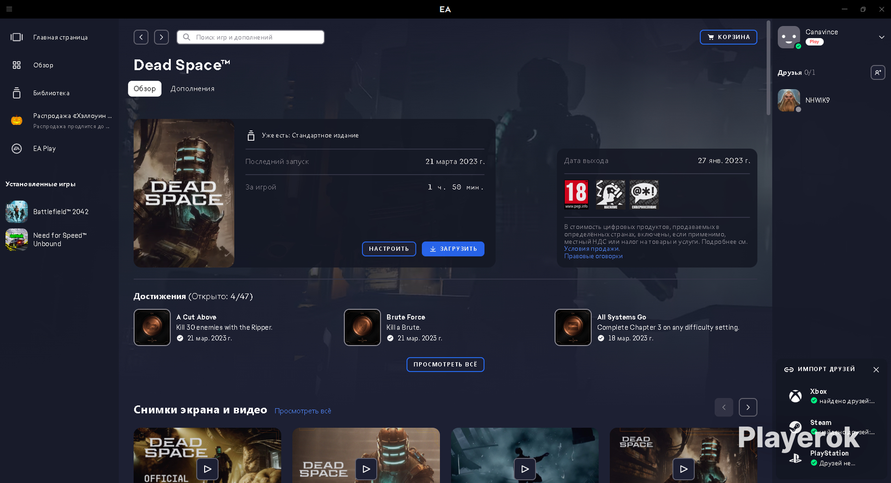
Task: Focus the Поиск игр и дополнений field
Action: (251, 37)
